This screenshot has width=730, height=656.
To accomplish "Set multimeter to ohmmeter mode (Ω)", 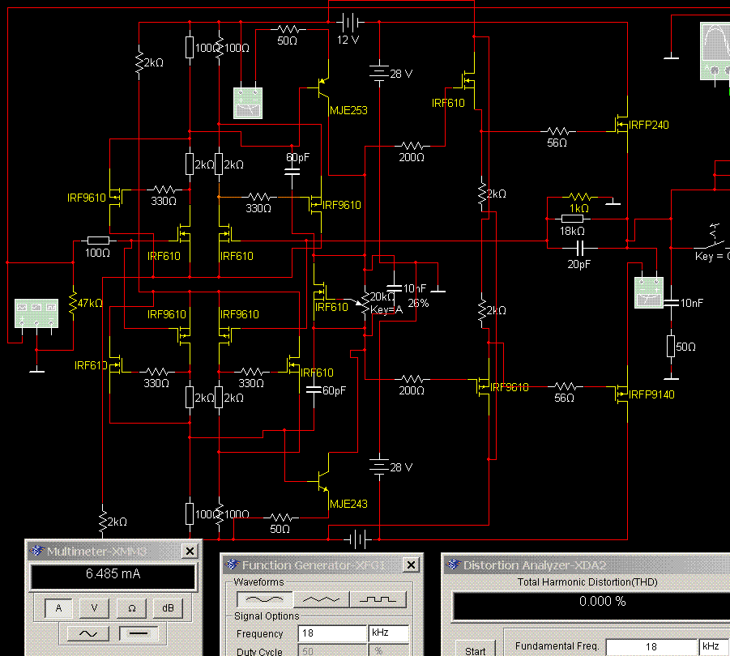I will click(132, 607).
